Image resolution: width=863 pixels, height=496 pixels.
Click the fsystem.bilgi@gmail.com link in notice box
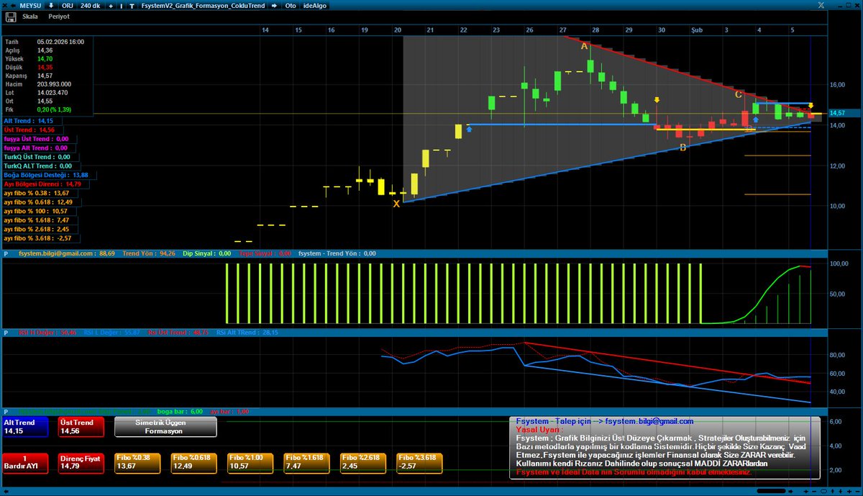(649, 421)
